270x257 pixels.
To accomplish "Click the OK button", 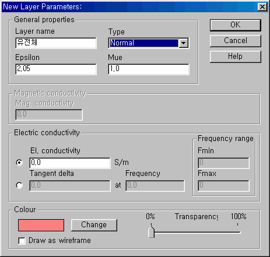I will (235, 25).
